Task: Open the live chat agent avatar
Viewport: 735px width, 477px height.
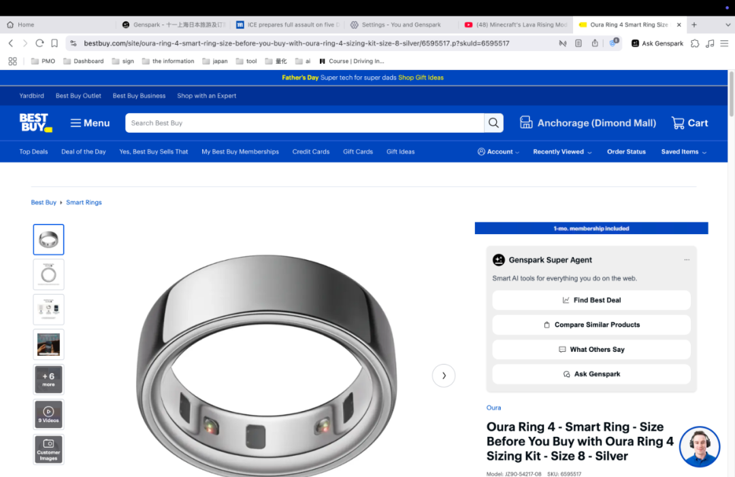Action: (699, 446)
